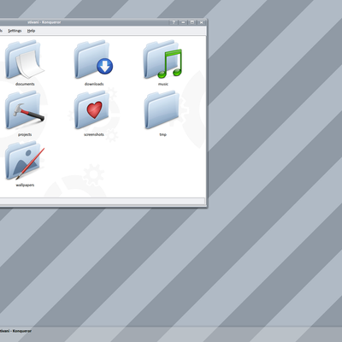342x342 pixels.
Task: Select the "screenshots" label text
Action: 94,134
